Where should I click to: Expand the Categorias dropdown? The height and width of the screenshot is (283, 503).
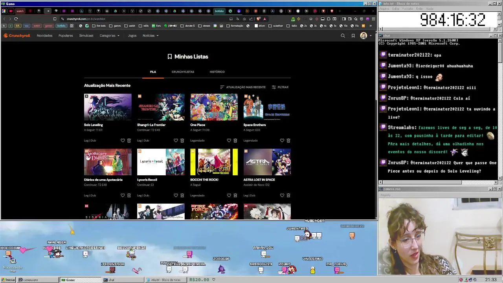click(x=109, y=36)
